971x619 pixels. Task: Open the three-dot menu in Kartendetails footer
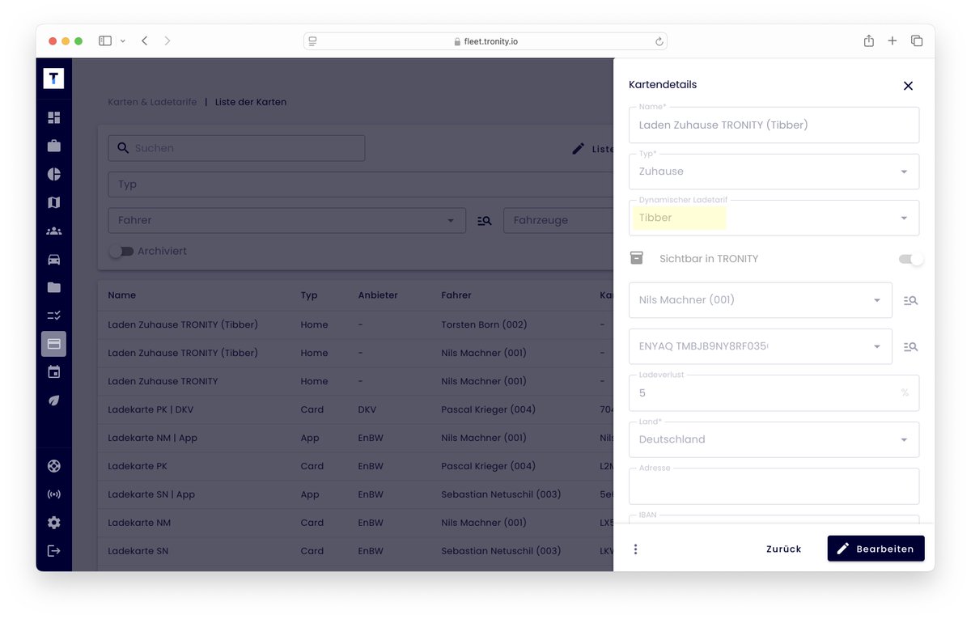(635, 549)
